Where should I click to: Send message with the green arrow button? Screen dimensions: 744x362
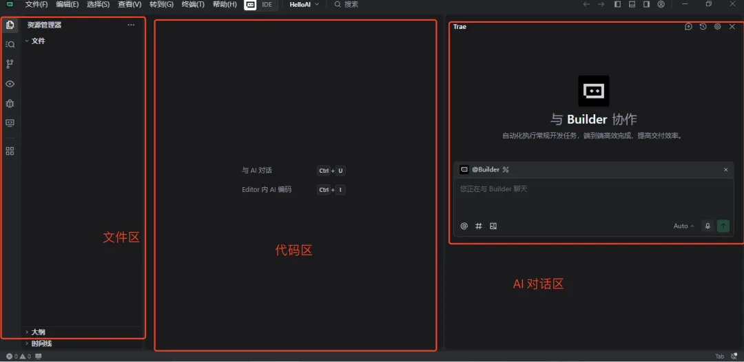click(723, 226)
